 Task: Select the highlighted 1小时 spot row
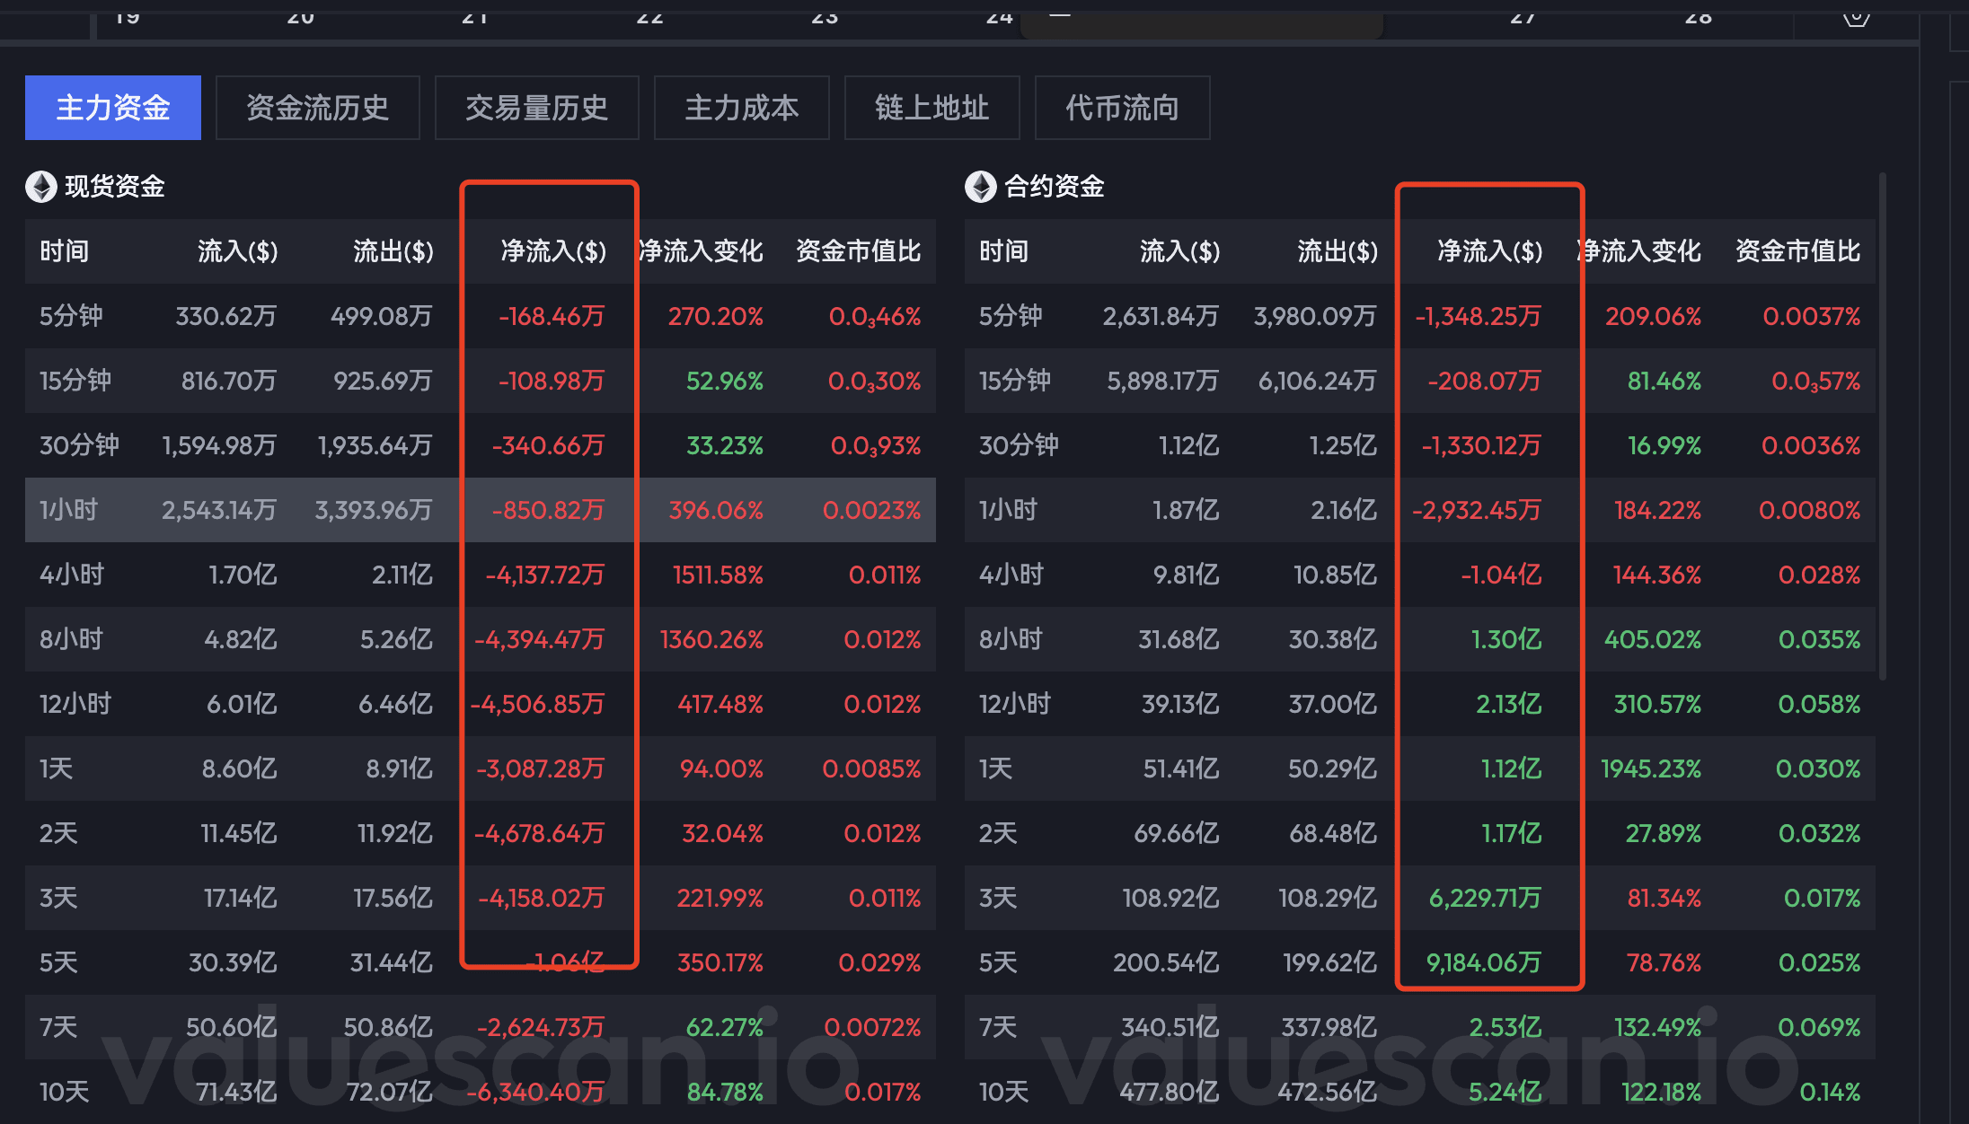click(x=68, y=510)
